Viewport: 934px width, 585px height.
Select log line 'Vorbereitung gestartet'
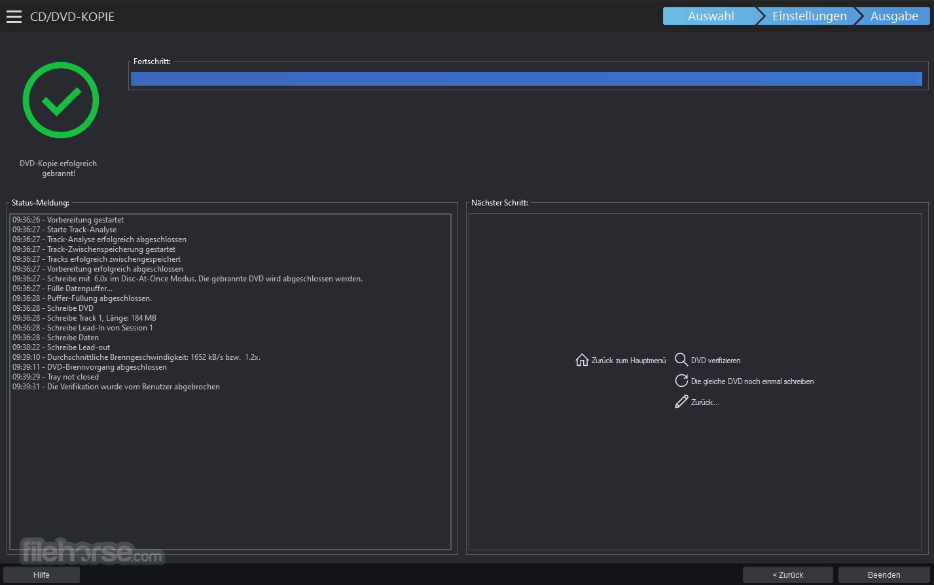pyautogui.click(x=68, y=220)
